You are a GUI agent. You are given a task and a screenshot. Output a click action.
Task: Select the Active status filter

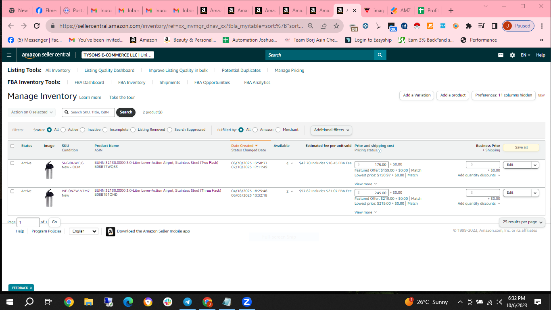tap(63, 130)
